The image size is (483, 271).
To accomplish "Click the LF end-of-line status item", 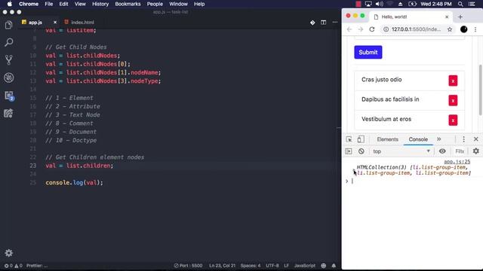I will [x=287, y=266].
